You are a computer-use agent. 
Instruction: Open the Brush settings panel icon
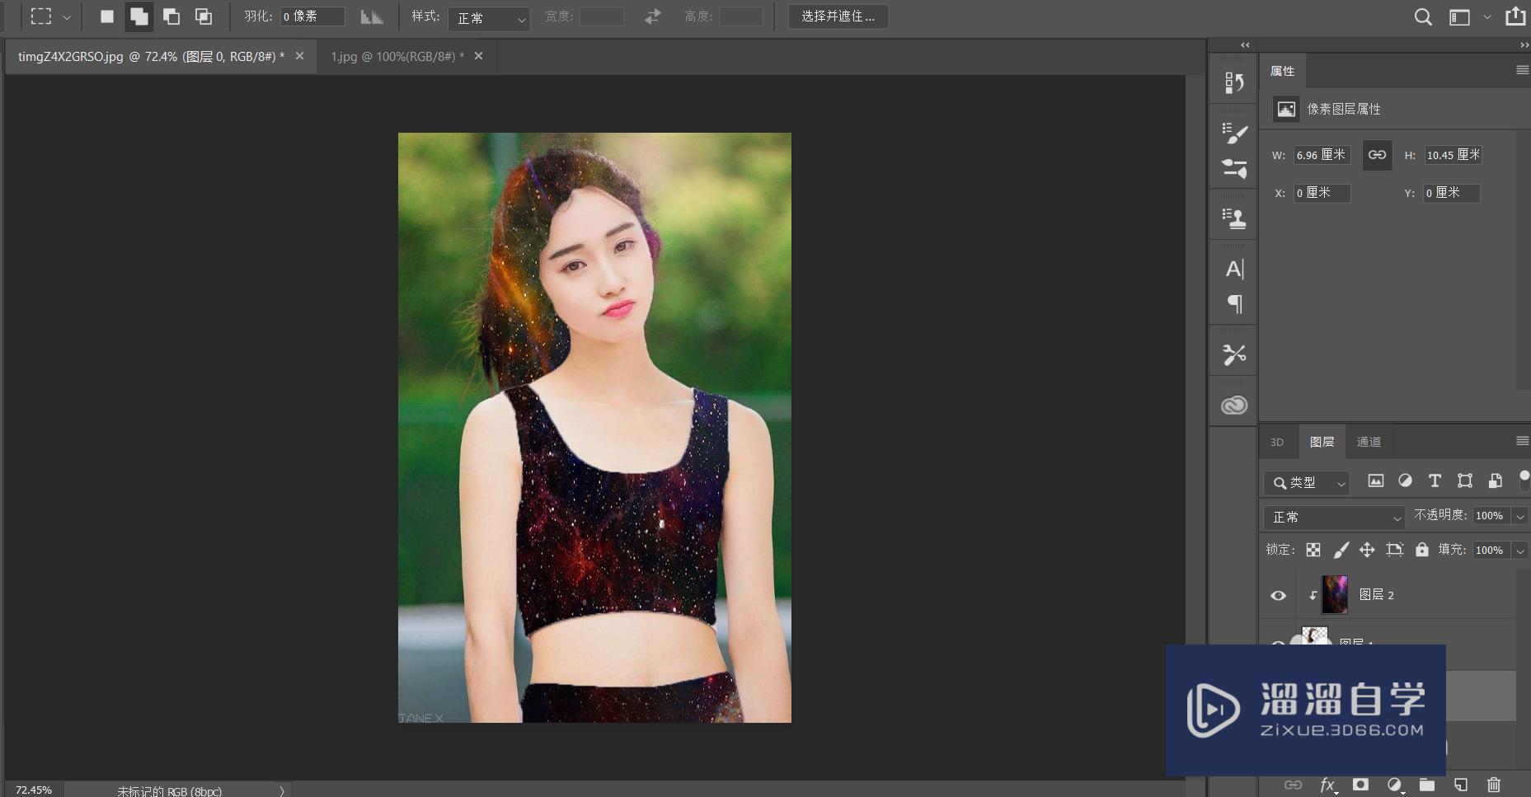point(1233,134)
